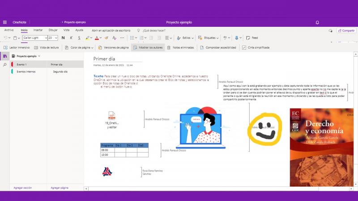Open the search magnifier in sidebar
The width and height of the screenshot is (358, 201).
pyautogui.click(x=5, y=65)
